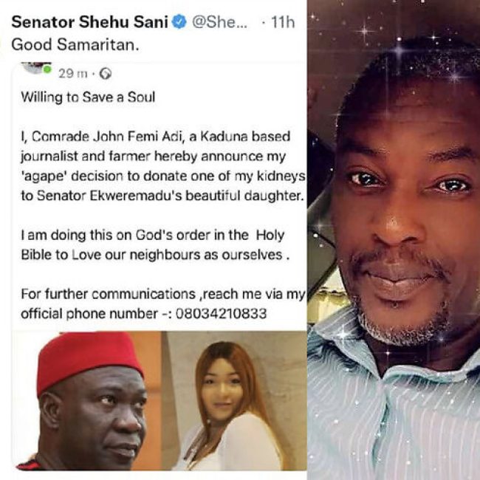Click the 'For further communications' line
The width and height of the screenshot is (480, 480).
[x=163, y=294]
